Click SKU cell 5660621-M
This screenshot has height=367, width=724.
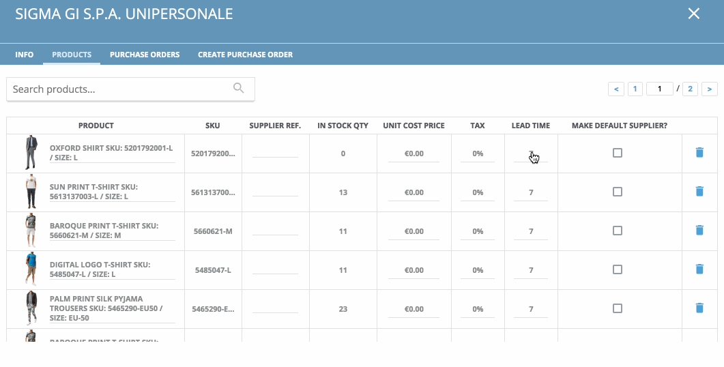[x=212, y=231]
